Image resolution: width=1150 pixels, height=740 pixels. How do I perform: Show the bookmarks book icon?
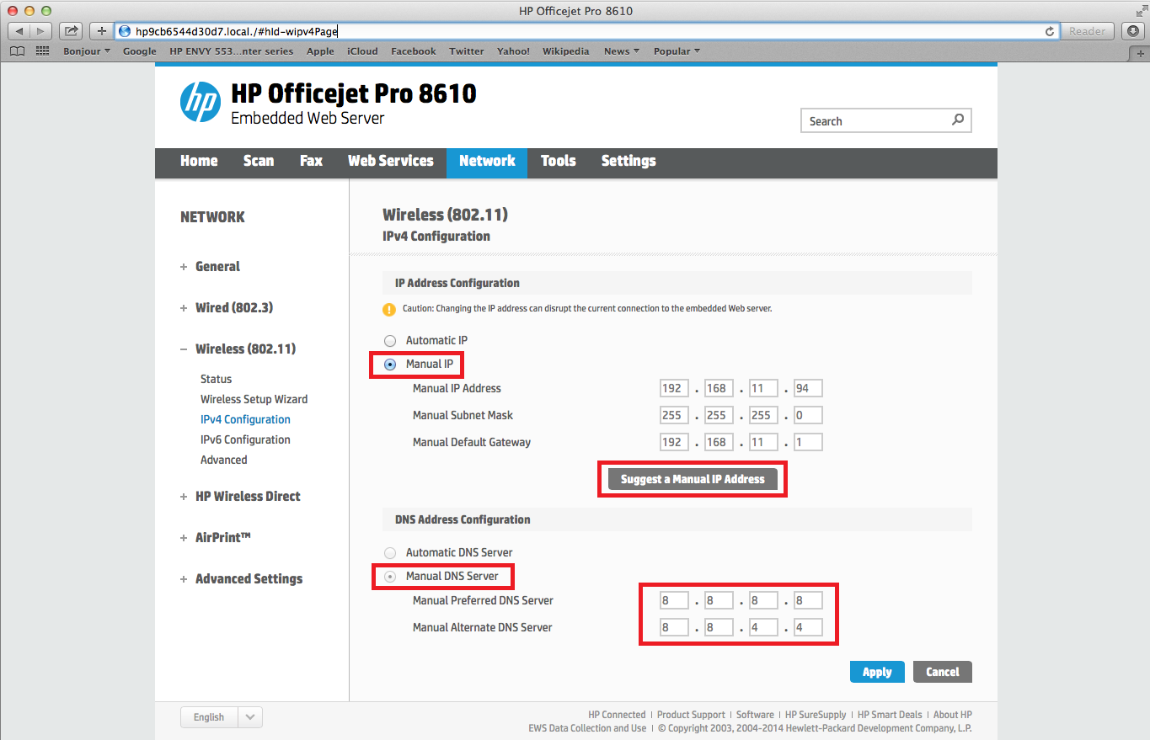pyautogui.click(x=18, y=51)
